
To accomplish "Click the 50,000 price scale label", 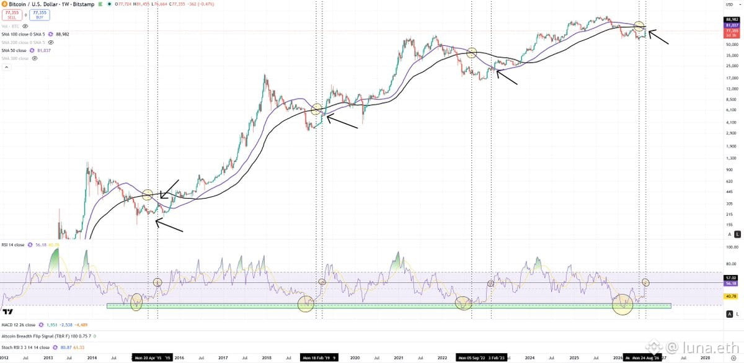I will point(732,45).
